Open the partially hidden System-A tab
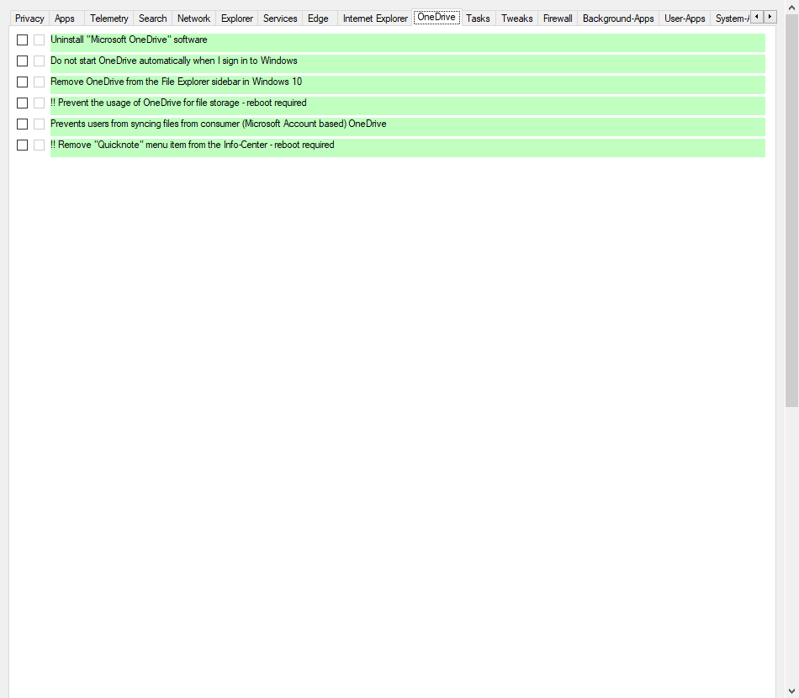The image size is (799, 698). click(731, 19)
